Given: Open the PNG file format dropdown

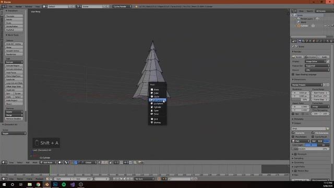Looking at the screenshot, I should tap(301, 141).
